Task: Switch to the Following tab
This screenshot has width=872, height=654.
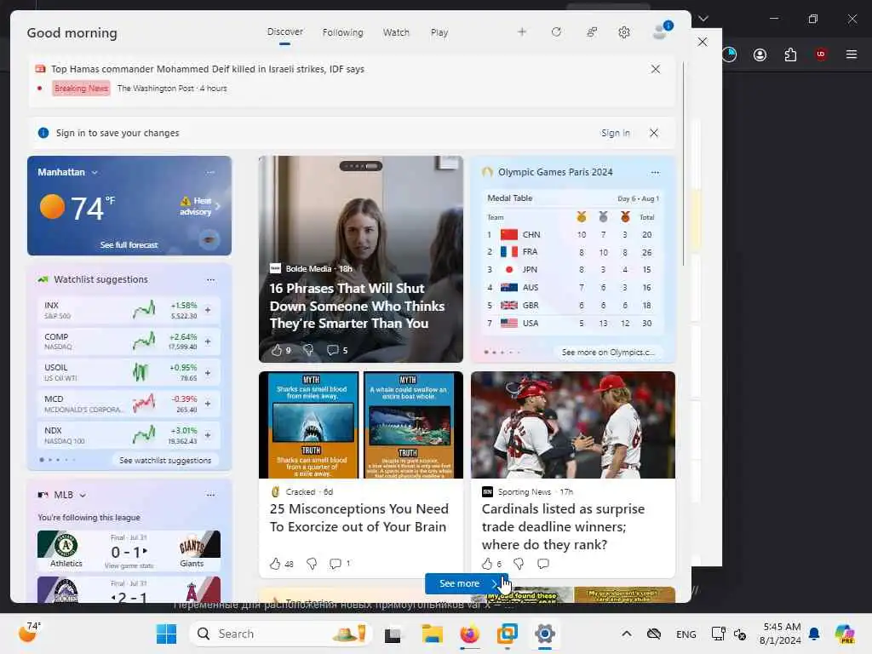Action: [342, 33]
